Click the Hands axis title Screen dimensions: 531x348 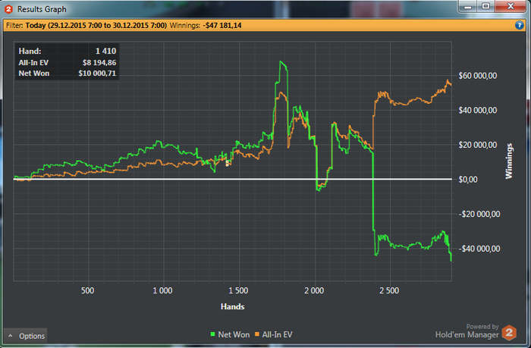233,306
